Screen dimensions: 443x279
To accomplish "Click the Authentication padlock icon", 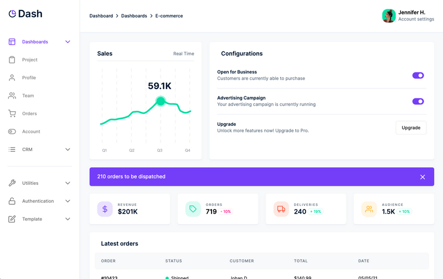I will pyautogui.click(x=12, y=201).
